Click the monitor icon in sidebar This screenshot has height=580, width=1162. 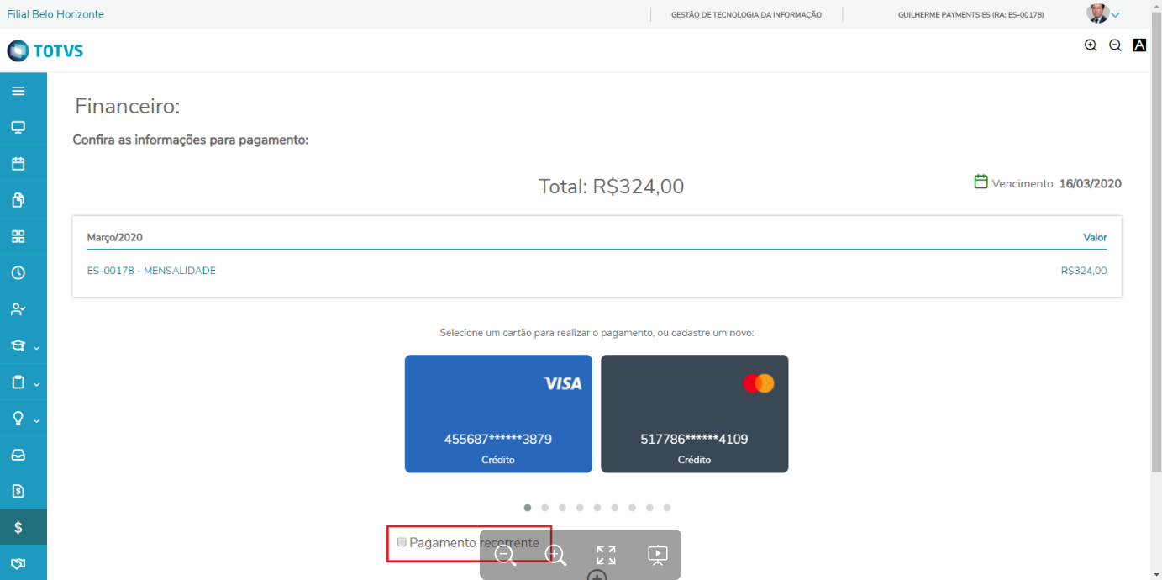[x=18, y=127]
